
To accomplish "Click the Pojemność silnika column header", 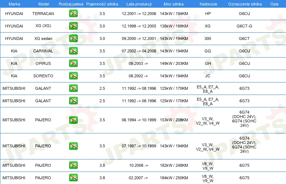I will [x=102, y=4].
